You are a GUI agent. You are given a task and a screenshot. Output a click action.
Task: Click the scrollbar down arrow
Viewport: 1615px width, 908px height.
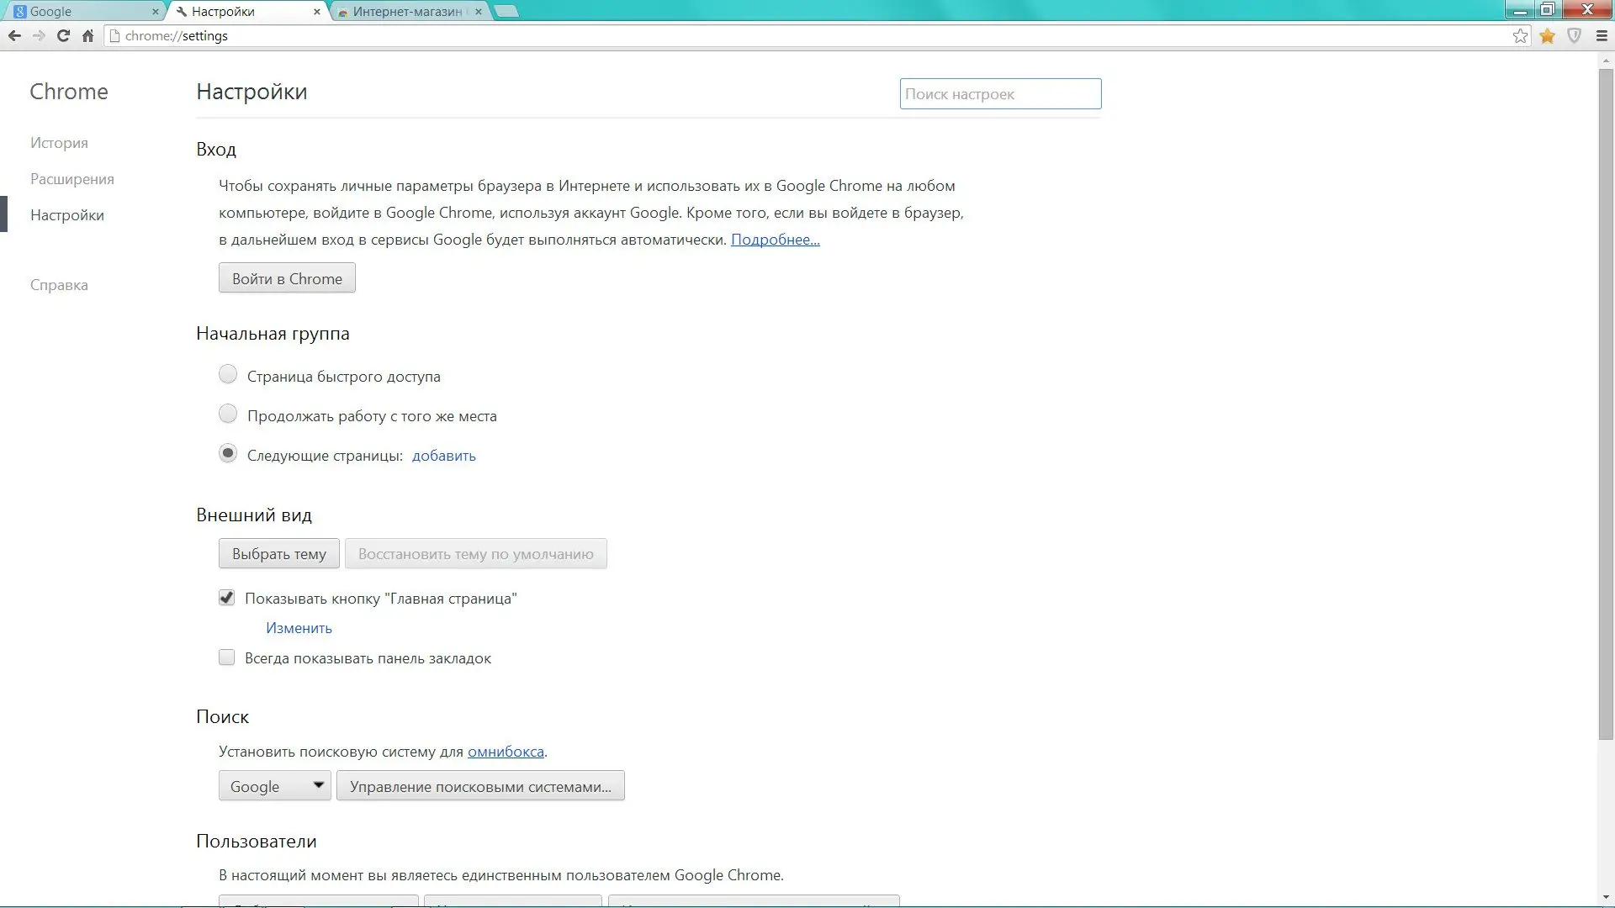1606,898
